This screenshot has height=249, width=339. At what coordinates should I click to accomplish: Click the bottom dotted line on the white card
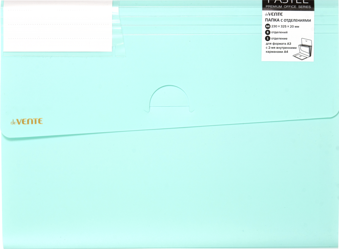coord(57,38)
